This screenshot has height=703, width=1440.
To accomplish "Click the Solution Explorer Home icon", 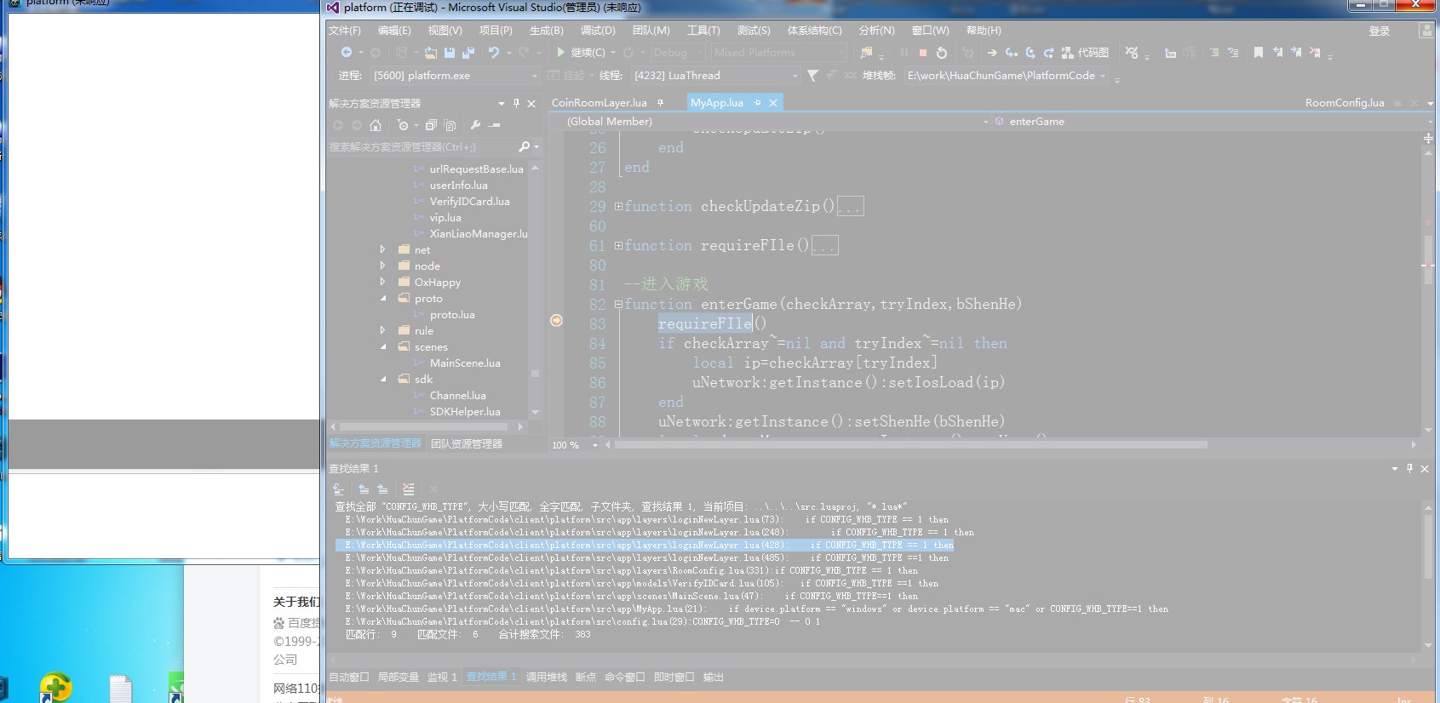I will pos(376,125).
